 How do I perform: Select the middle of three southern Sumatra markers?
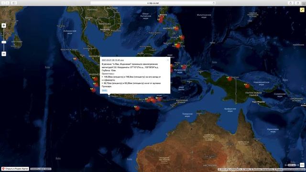96,85
